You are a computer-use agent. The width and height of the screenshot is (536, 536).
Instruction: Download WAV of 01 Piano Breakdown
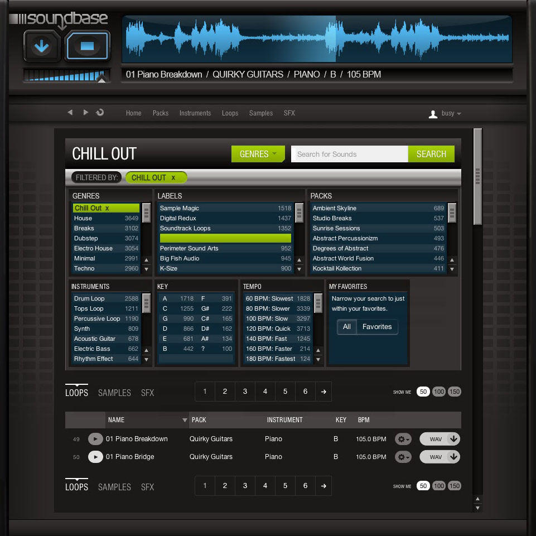click(440, 439)
